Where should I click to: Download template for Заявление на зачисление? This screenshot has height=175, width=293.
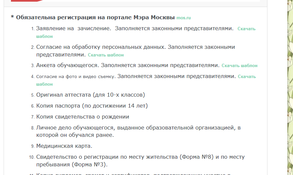pos(246,29)
